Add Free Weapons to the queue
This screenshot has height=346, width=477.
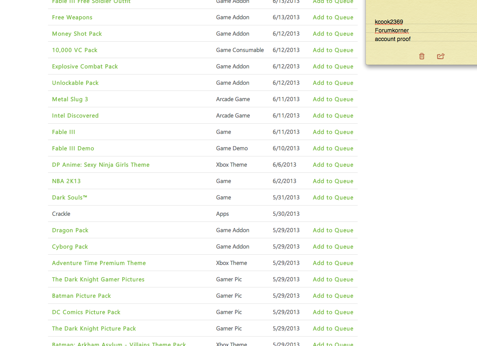(333, 17)
